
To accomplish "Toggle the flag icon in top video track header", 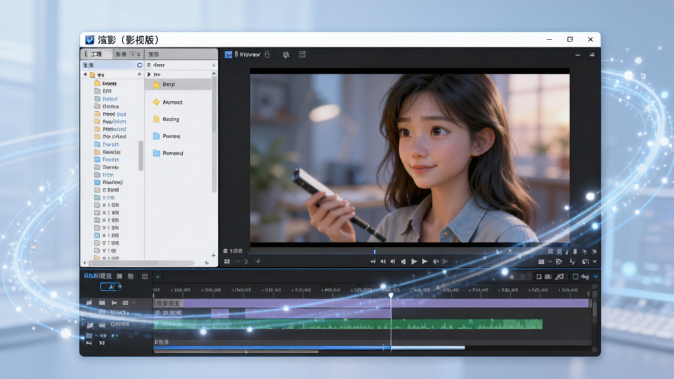I will point(115,303).
